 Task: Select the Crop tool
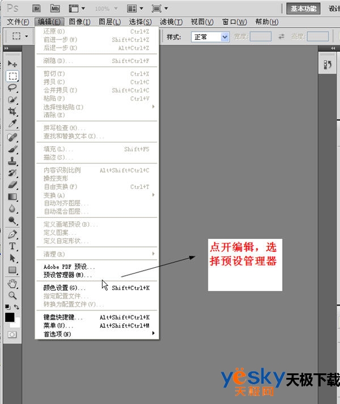pyautogui.click(x=12, y=111)
